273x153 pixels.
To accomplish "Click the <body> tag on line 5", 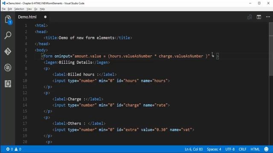I will [41, 50].
